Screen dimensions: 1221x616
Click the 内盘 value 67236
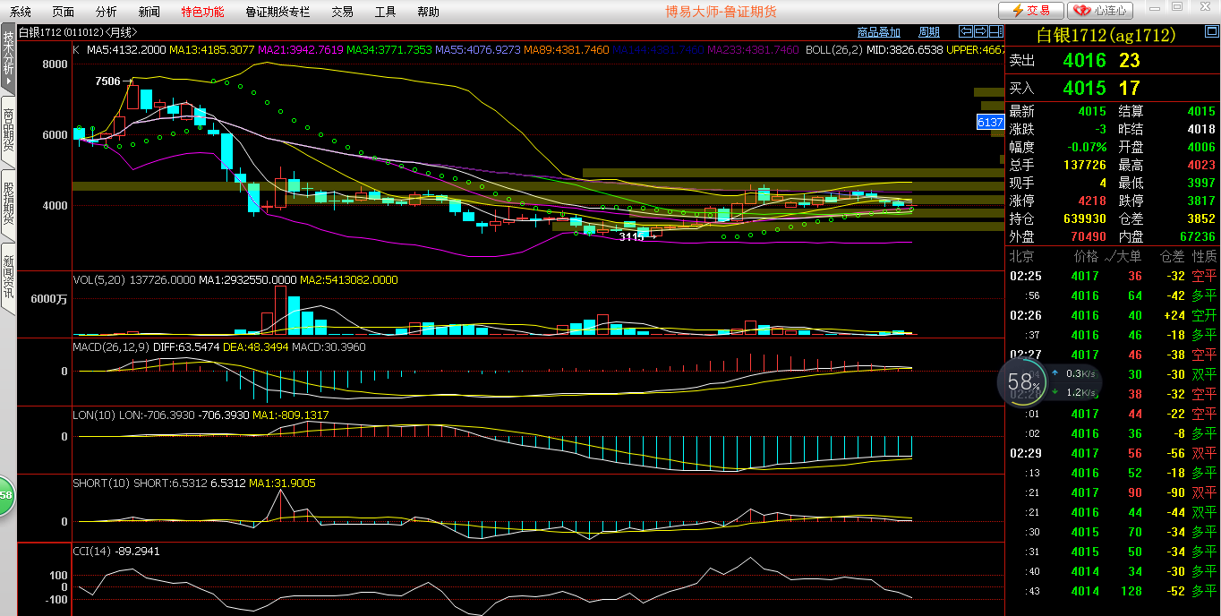tap(1198, 237)
